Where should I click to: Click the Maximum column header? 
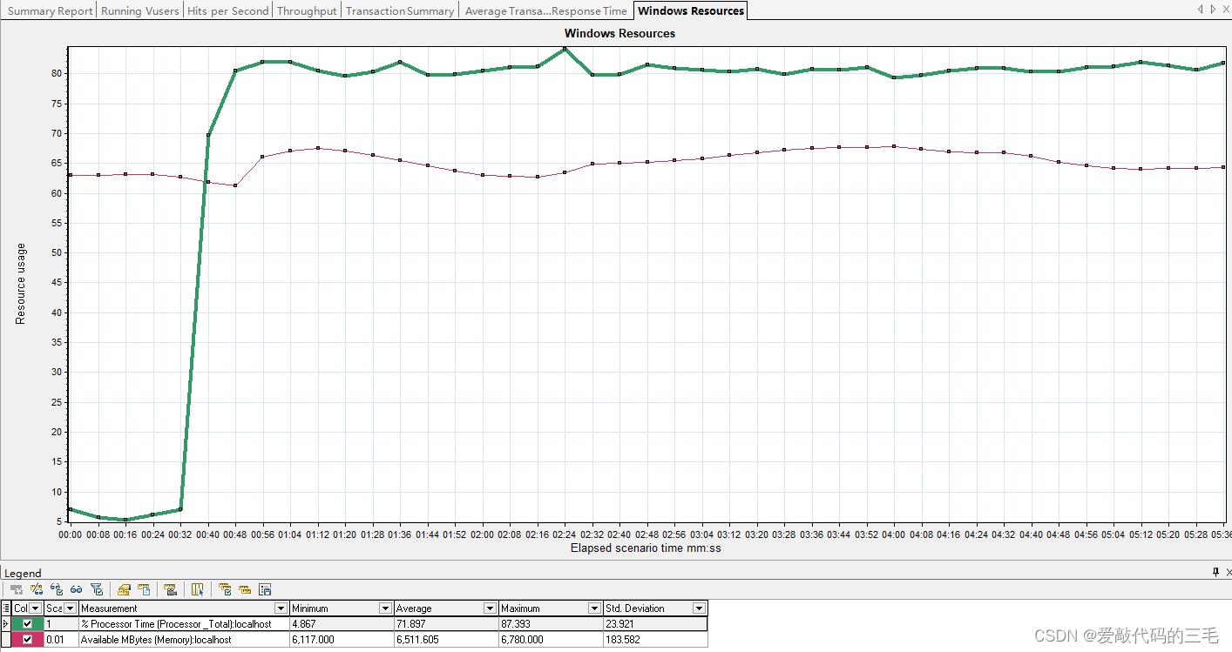551,608
